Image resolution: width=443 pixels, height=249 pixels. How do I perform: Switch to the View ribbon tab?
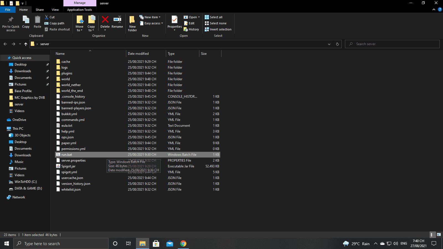[x=55, y=10]
